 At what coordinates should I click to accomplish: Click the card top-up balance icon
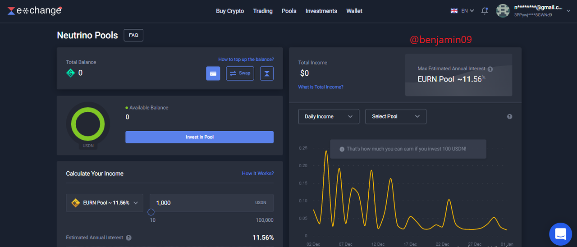coord(213,73)
